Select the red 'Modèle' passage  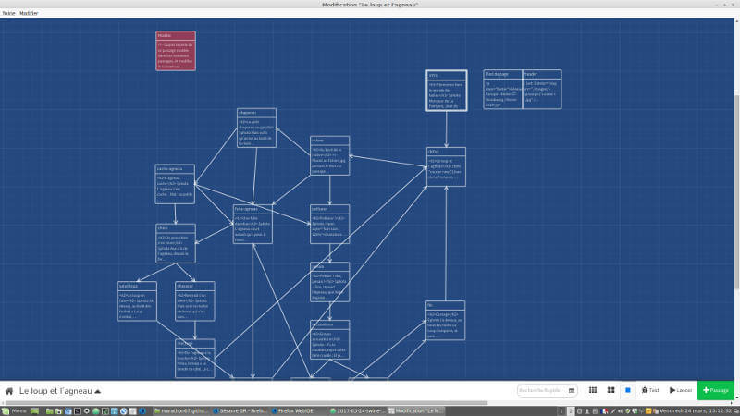(176, 51)
